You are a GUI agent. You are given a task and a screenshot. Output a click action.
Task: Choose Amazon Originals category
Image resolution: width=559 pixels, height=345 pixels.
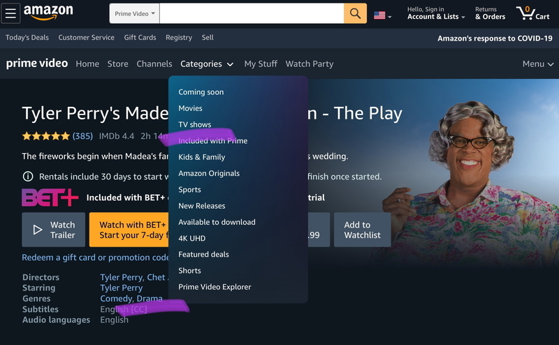[x=209, y=174]
